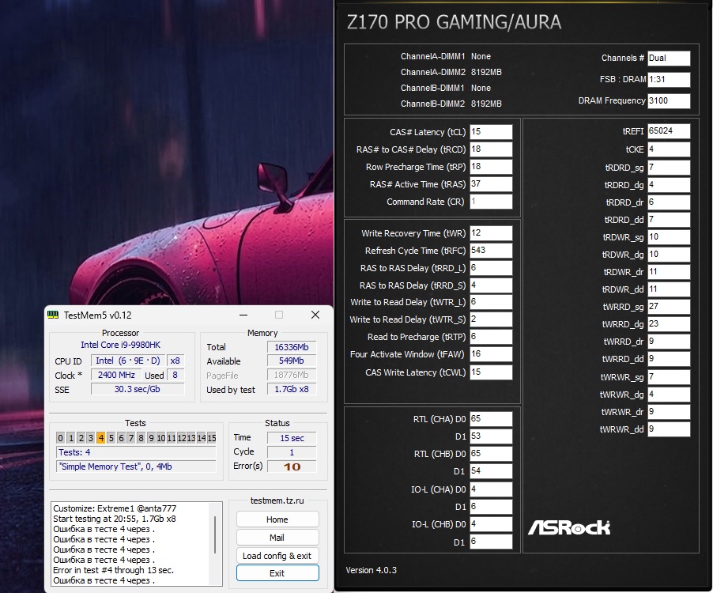Click the RTL (CHA) D0 field
The image size is (713, 593).
coord(491,419)
